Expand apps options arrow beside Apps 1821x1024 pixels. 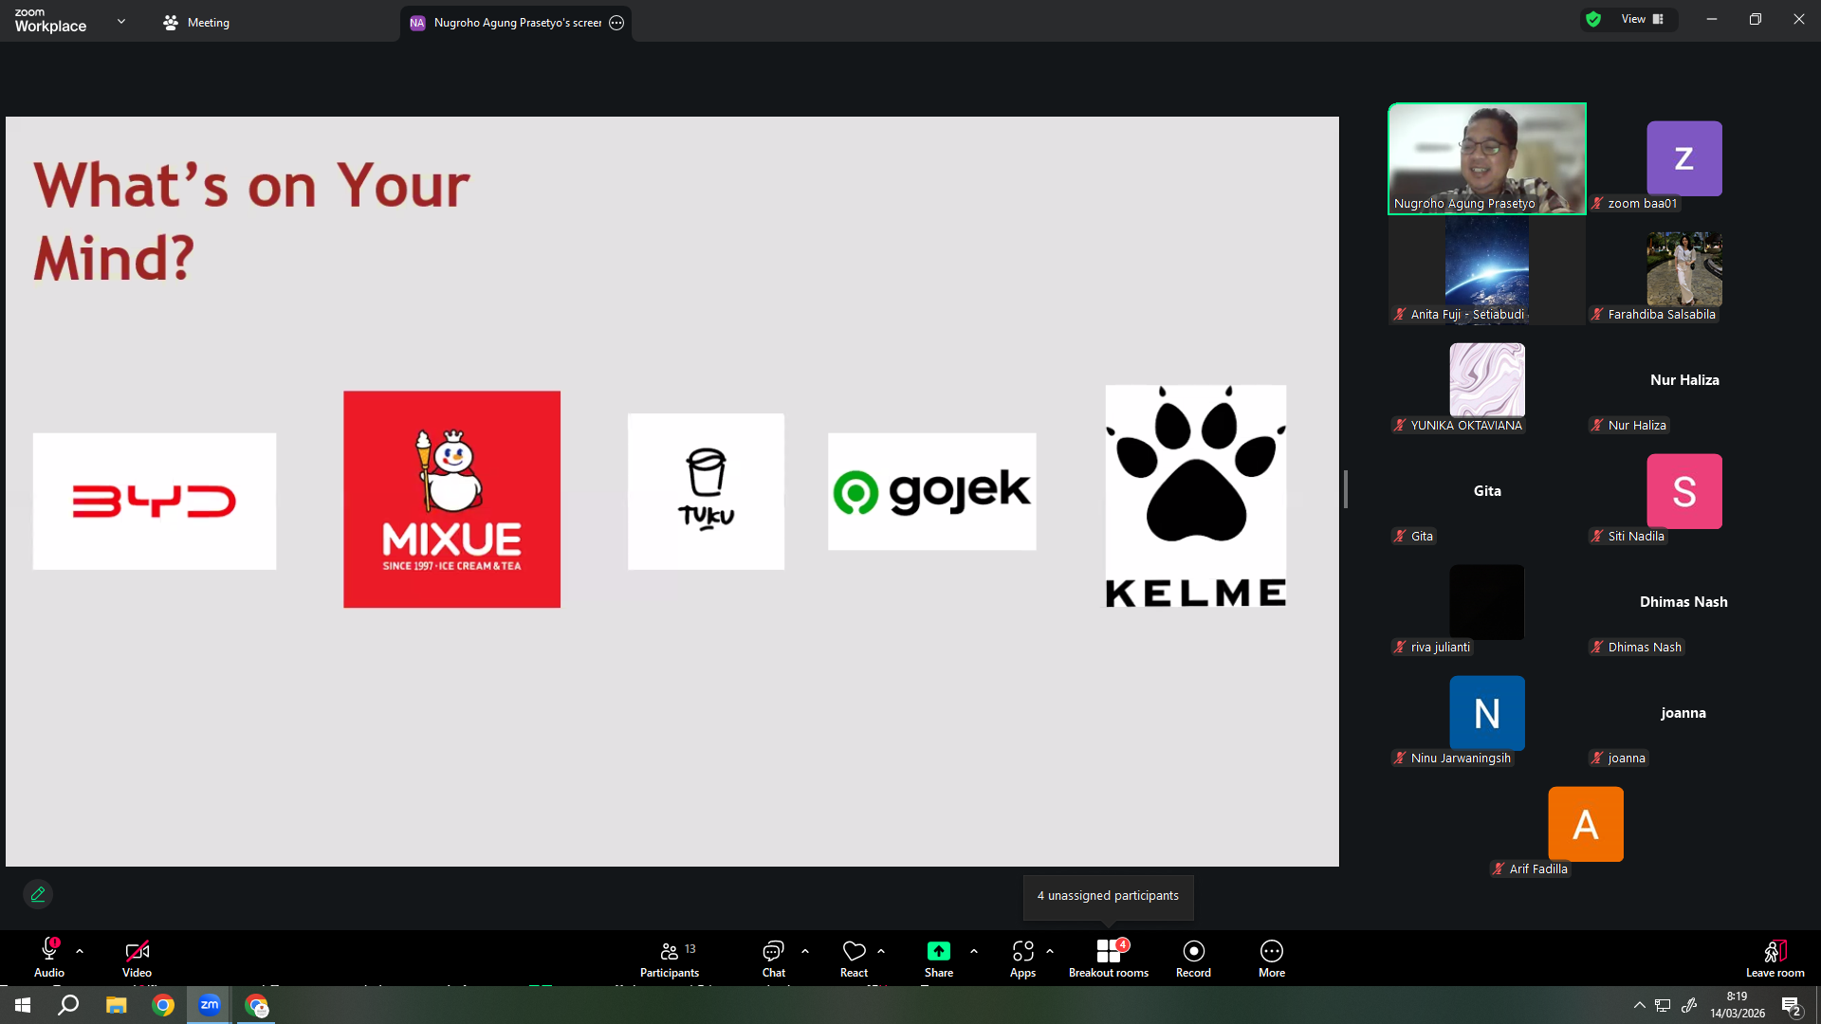click(1050, 951)
